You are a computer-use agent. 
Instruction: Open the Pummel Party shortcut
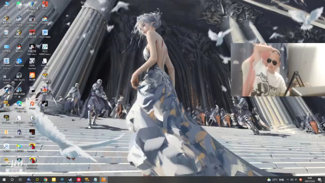45,63
